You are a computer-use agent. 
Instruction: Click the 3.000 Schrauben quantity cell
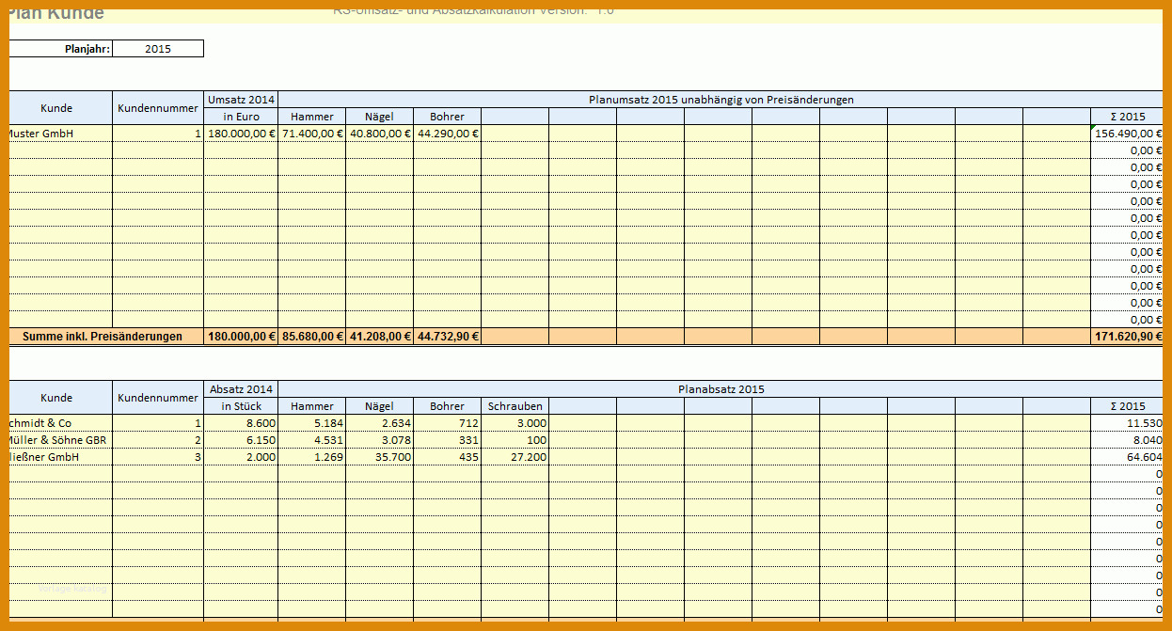point(515,422)
